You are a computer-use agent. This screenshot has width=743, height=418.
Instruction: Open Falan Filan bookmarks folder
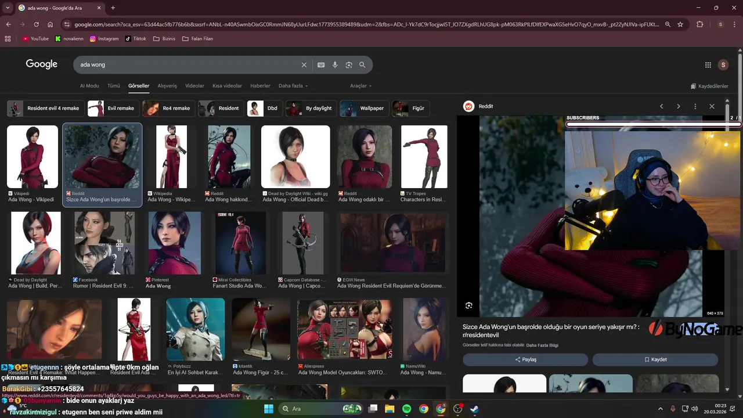pos(197,39)
